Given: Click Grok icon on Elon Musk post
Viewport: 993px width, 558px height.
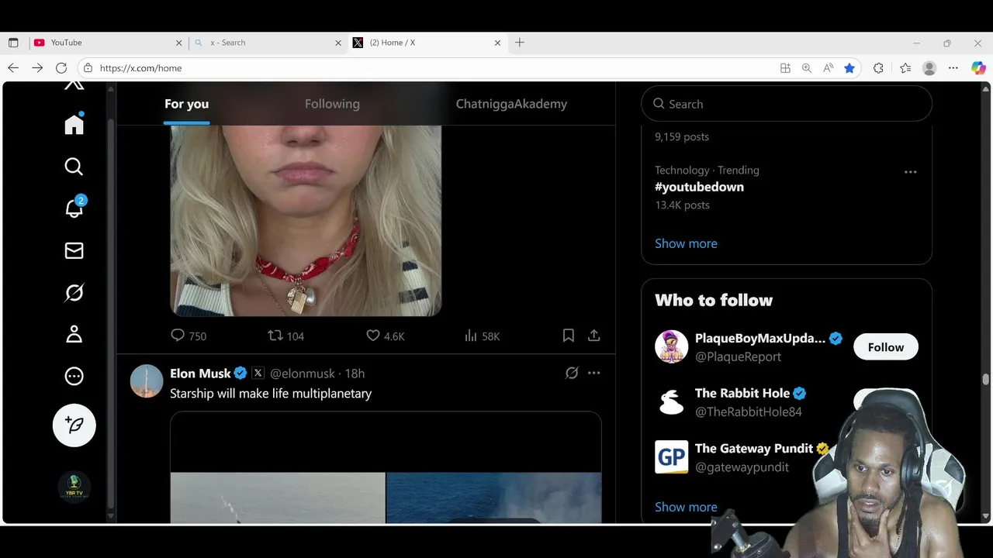Looking at the screenshot, I should pyautogui.click(x=572, y=373).
